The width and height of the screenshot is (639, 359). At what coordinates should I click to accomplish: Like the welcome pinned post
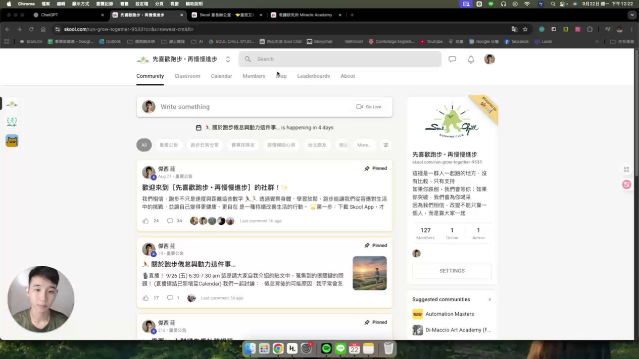pos(146,221)
